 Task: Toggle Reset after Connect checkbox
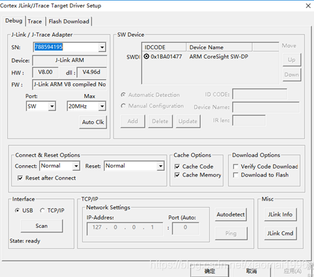(x=20, y=178)
